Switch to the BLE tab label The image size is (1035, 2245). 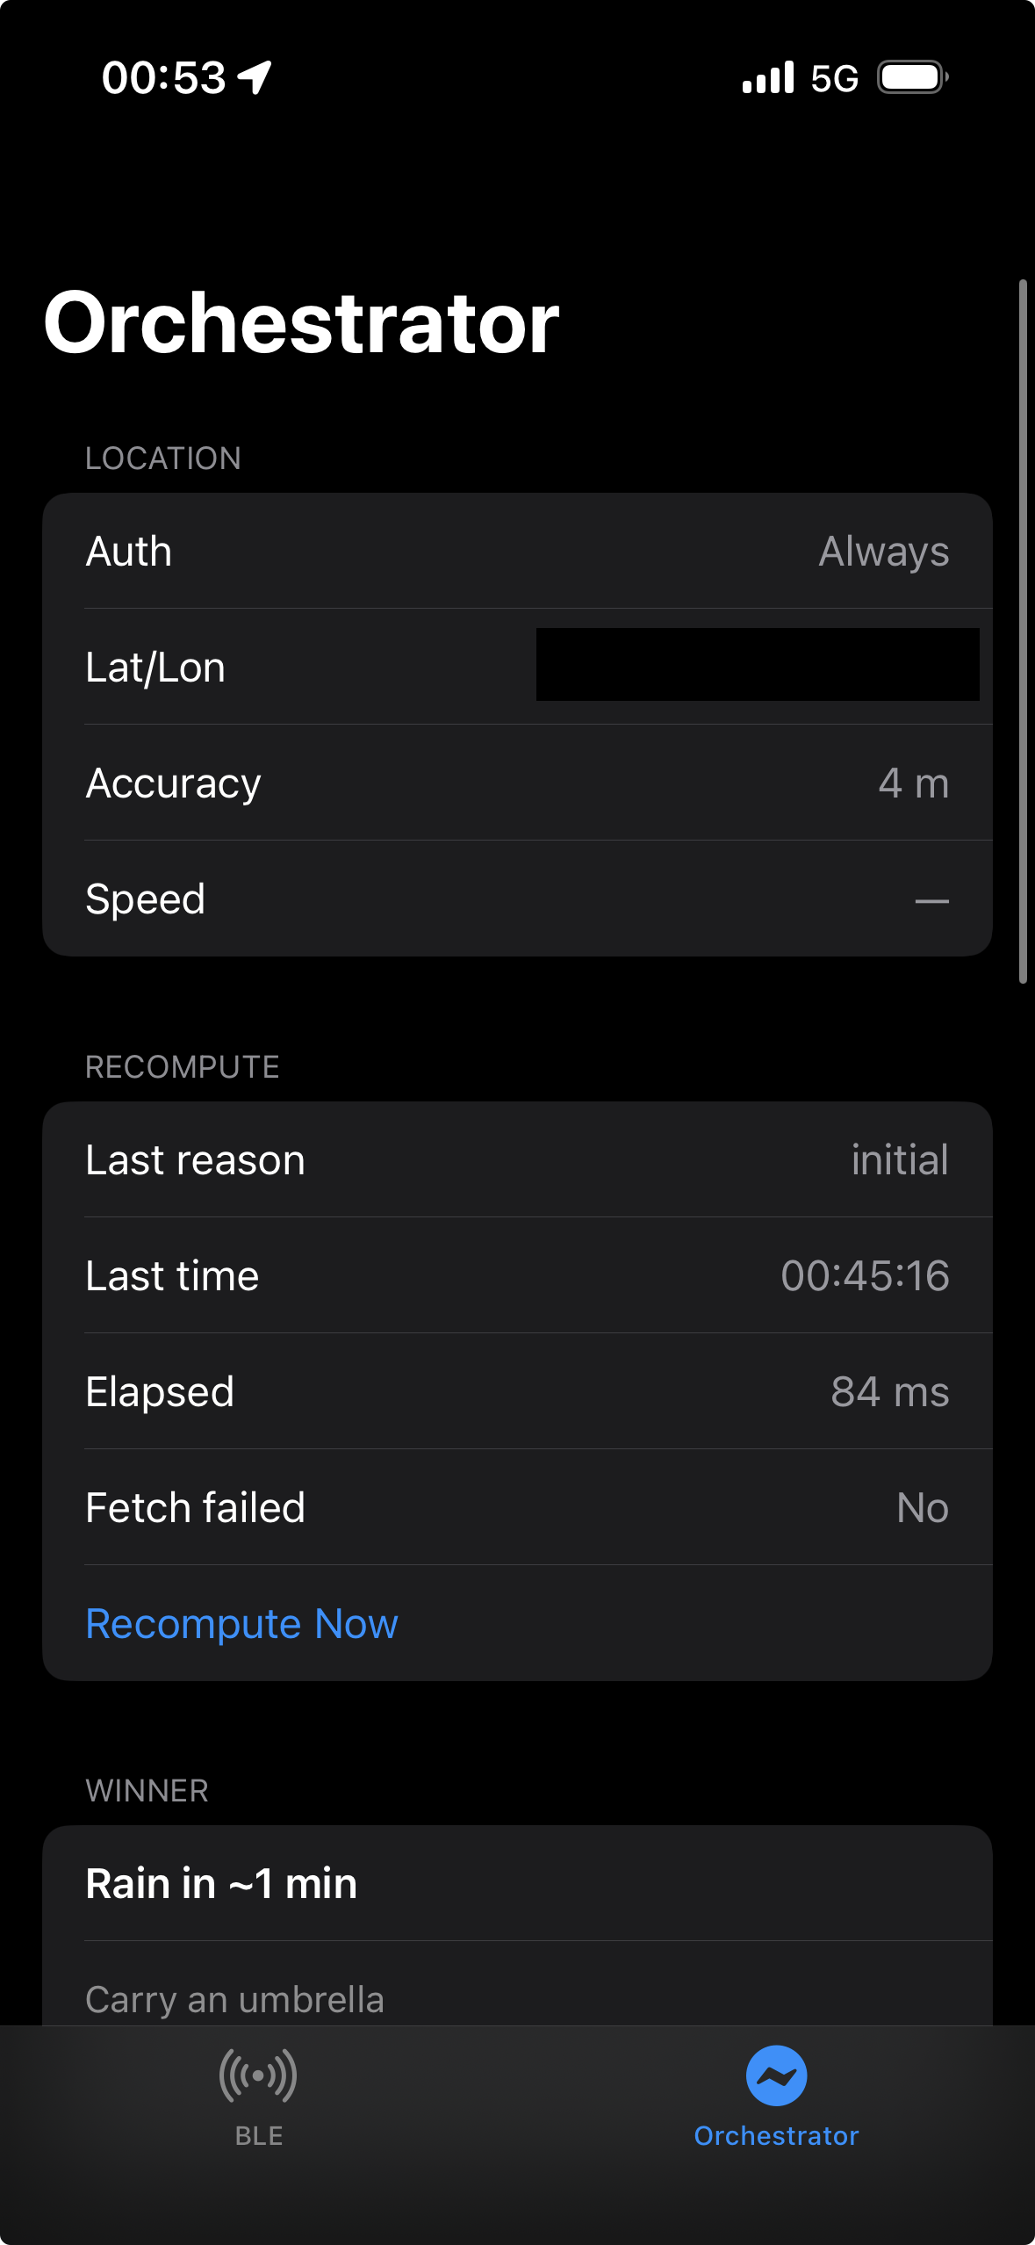pyautogui.click(x=259, y=2136)
